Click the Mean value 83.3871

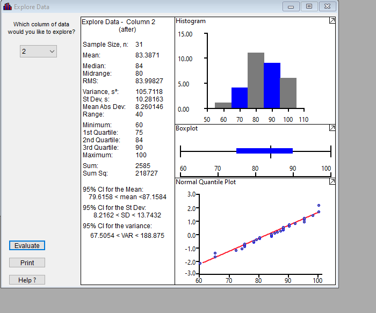147,55
